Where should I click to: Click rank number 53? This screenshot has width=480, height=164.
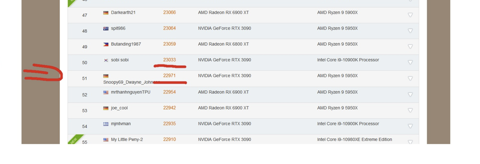(x=84, y=111)
